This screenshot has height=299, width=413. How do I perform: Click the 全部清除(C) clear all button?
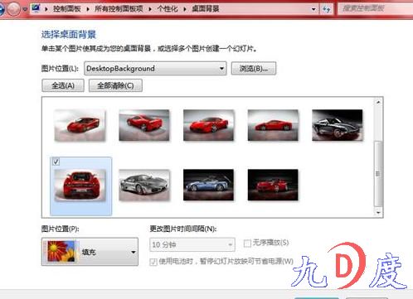click(x=115, y=85)
